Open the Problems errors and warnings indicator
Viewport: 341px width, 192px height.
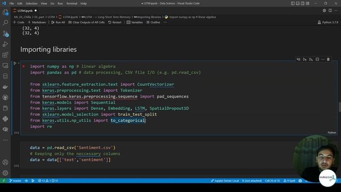(x=48, y=181)
